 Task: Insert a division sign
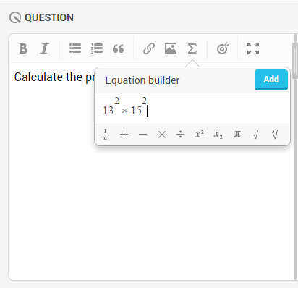180,135
